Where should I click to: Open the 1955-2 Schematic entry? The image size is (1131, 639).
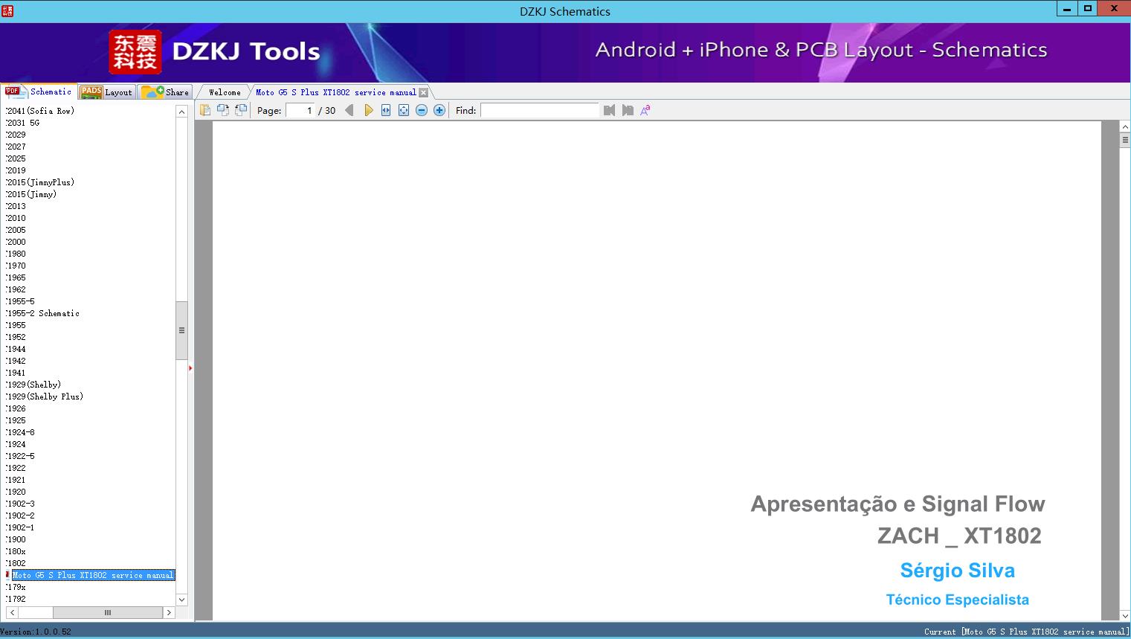click(x=42, y=313)
